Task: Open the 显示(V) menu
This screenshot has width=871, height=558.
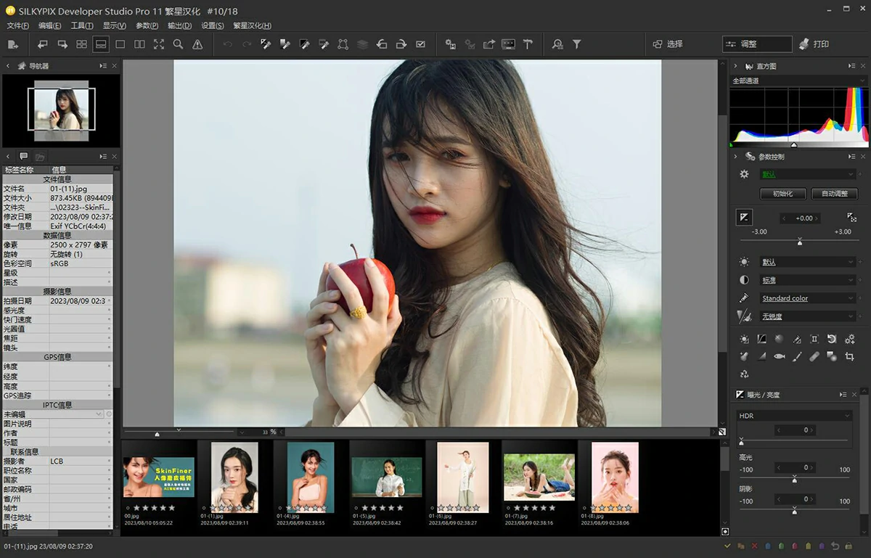Action: point(114,25)
